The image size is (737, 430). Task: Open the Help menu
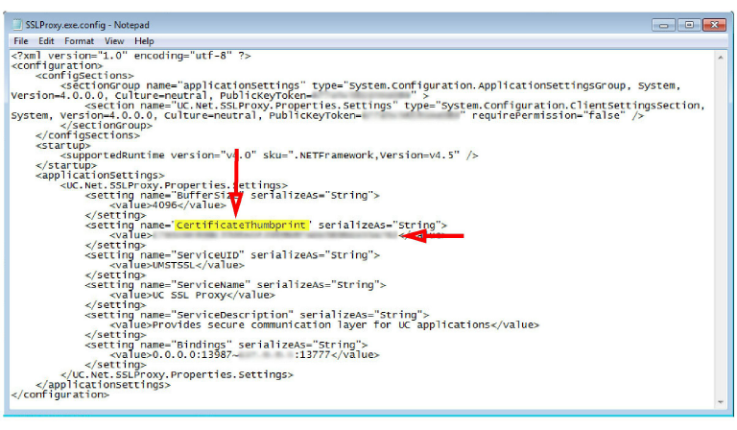pyautogui.click(x=144, y=41)
